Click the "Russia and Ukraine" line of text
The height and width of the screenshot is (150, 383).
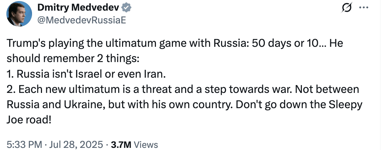click(x=184, y=105)
